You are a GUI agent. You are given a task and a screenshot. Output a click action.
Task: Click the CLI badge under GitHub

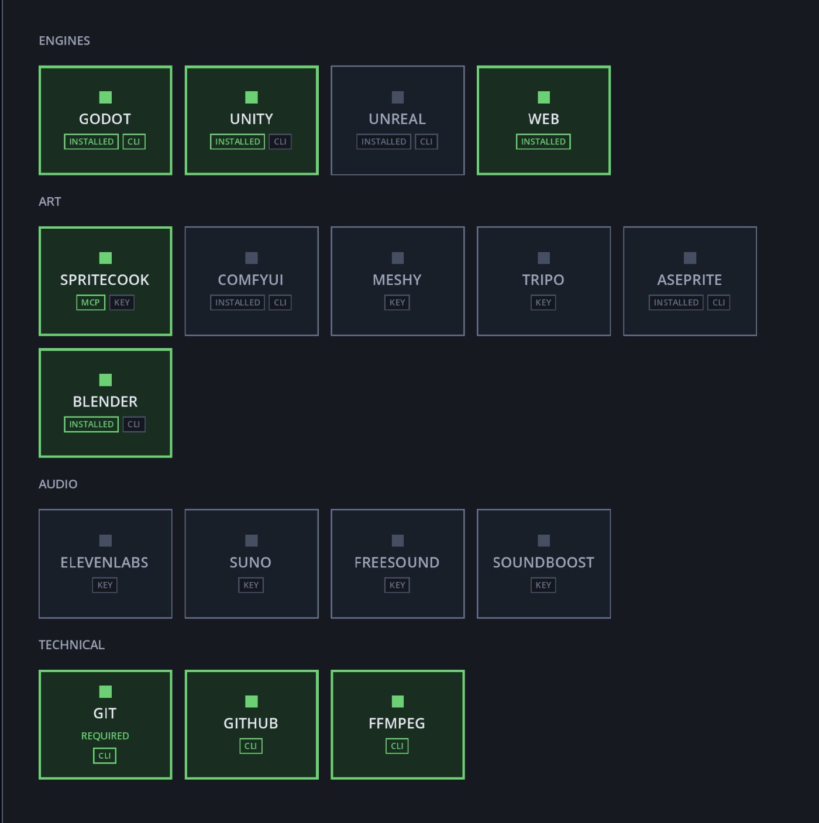pyautogui.click(x=251, y=746)
